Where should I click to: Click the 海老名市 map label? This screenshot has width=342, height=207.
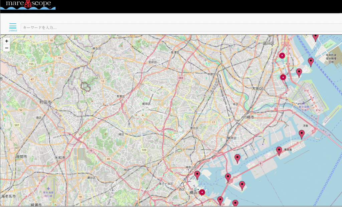click(8, 196)
